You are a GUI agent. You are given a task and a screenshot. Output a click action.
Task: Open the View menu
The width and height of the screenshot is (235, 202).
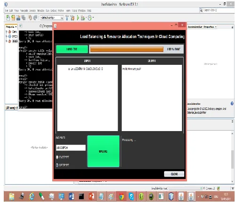pos(16,10)
